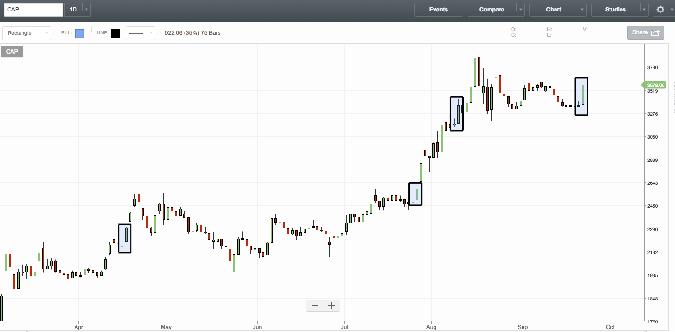Viewport: 675px width, 332px height.
Task: Click the CAP symbol input field
Action: [x=33, y=10]
